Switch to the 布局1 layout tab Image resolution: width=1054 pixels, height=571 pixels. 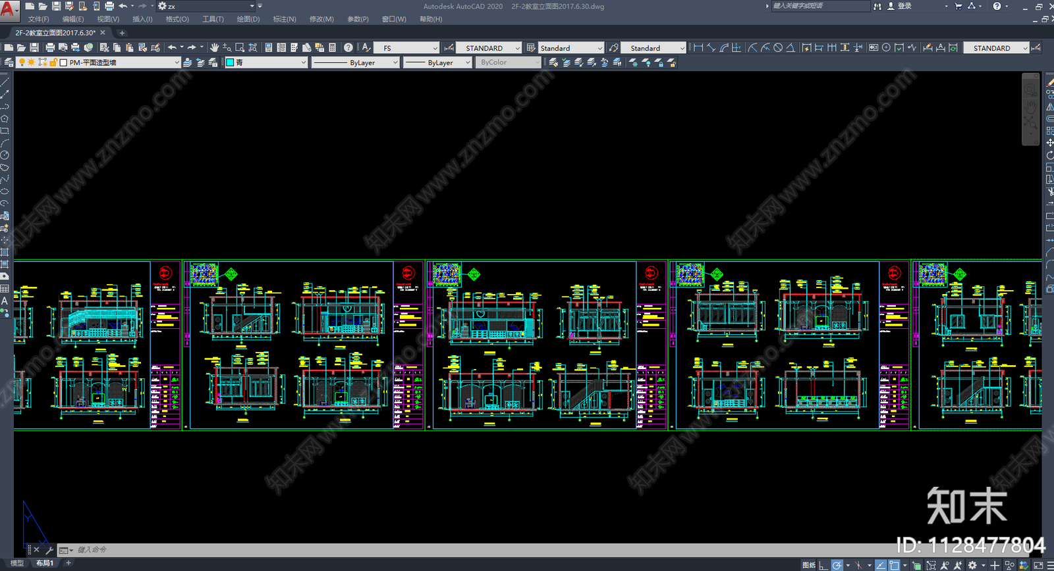(45, 563)
